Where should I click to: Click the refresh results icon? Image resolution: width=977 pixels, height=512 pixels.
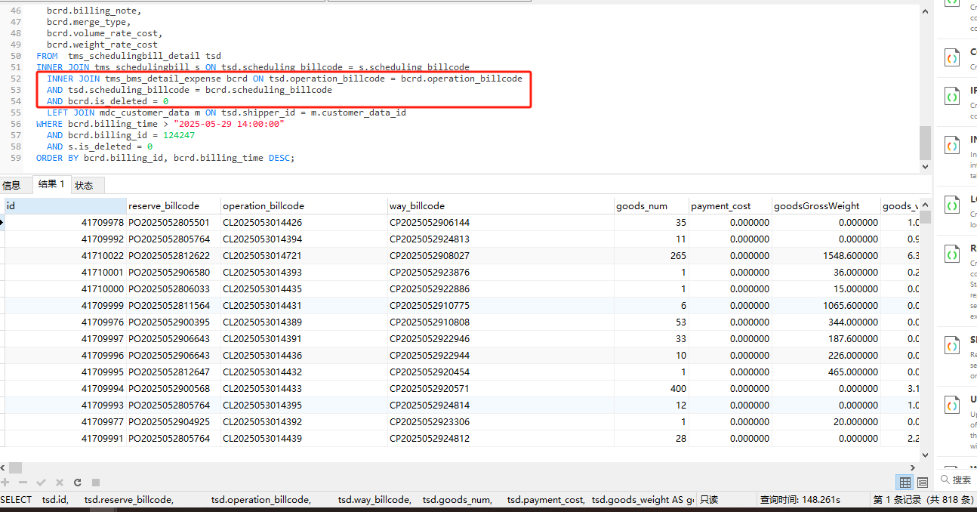click(x=77, y=482)
